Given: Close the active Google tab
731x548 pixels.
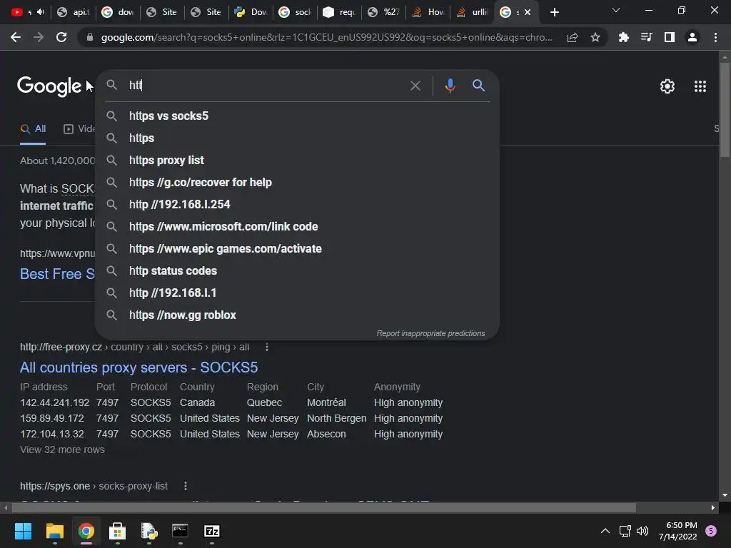Looking at the screenshot, I should (x=528, y=12).
